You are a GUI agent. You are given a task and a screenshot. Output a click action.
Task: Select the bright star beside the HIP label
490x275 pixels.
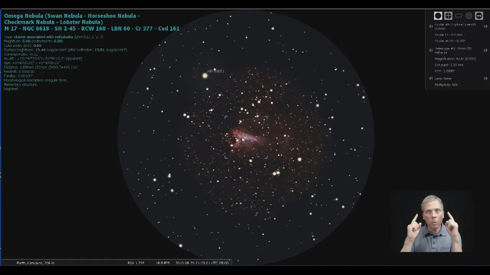coord(205,76)
